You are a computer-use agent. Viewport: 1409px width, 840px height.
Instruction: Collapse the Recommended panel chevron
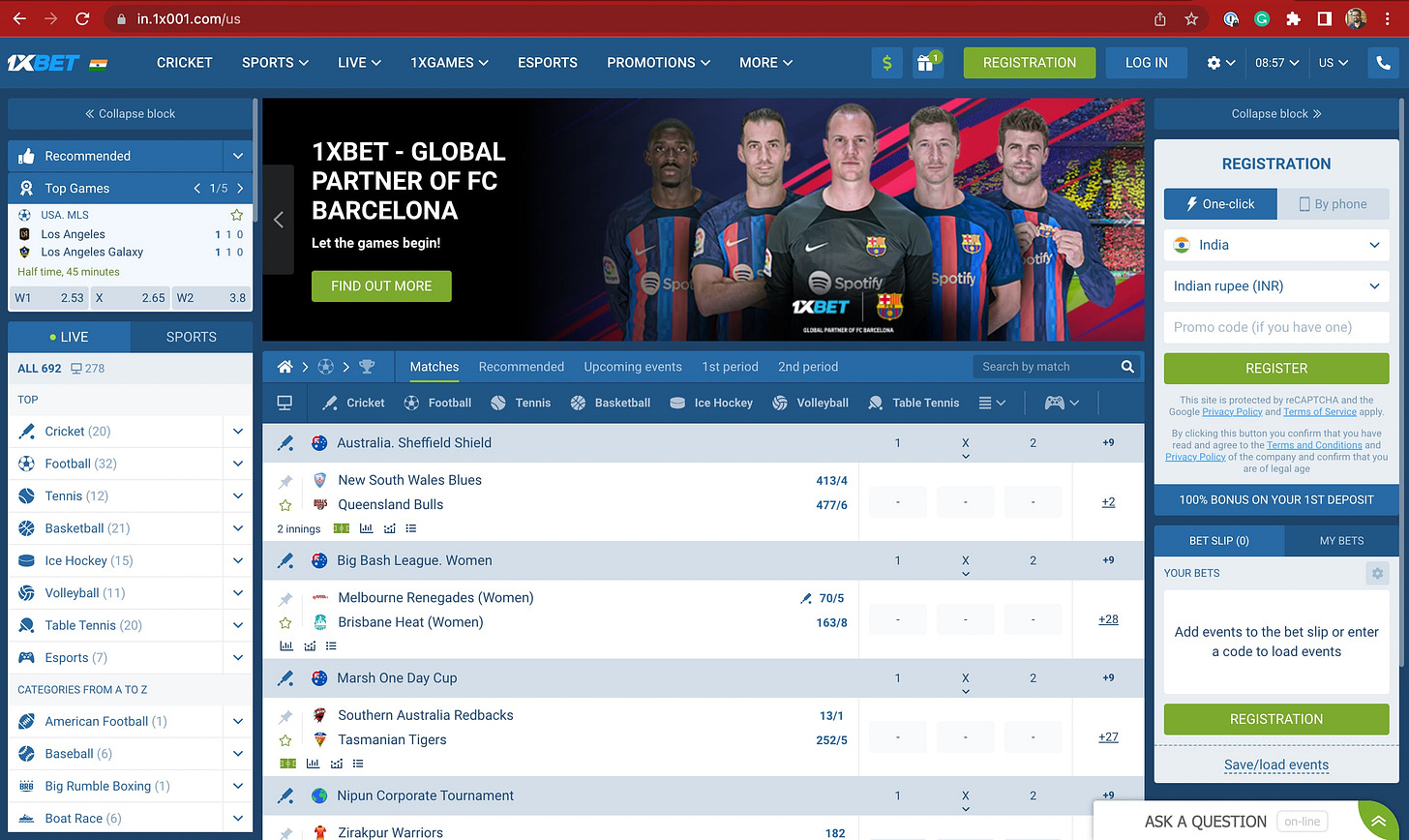pyautogui.click(x=238, y=156)
